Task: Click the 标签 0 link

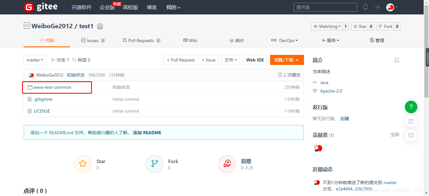Action: point(81,60)
